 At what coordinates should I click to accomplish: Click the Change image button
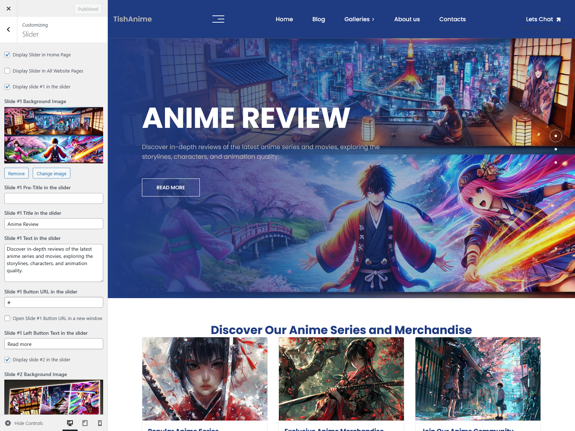click(x=51, y=173)
